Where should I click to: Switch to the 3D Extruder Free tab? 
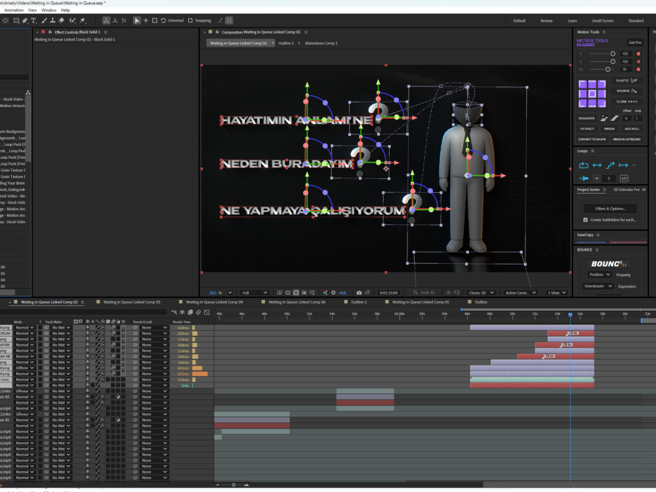click(626, 190)
